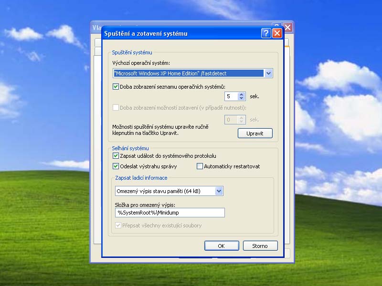382x286 pixels.
Task: Increase the OS list display seconds with up arrow
Action: click(242, 94)
